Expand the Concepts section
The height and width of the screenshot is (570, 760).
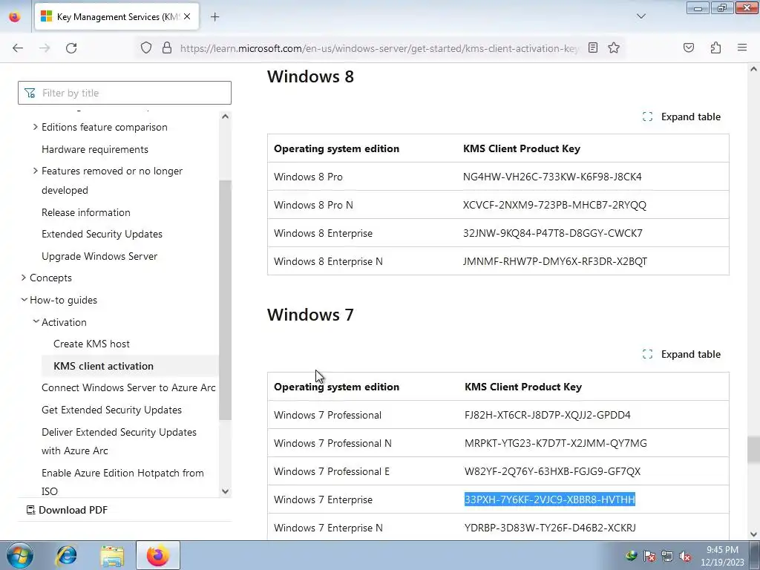24,278
